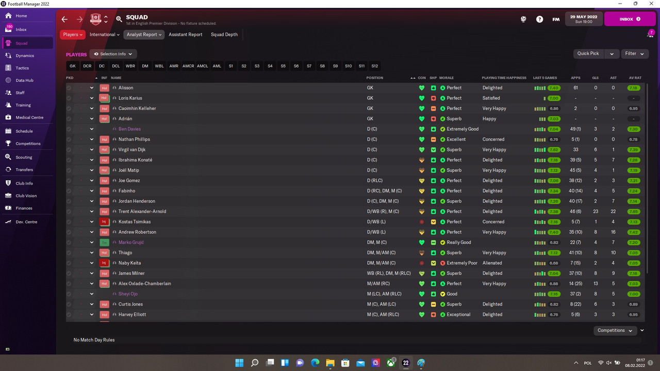
Task: Click the 29 May 2022 date box
Action: [583, 19]
